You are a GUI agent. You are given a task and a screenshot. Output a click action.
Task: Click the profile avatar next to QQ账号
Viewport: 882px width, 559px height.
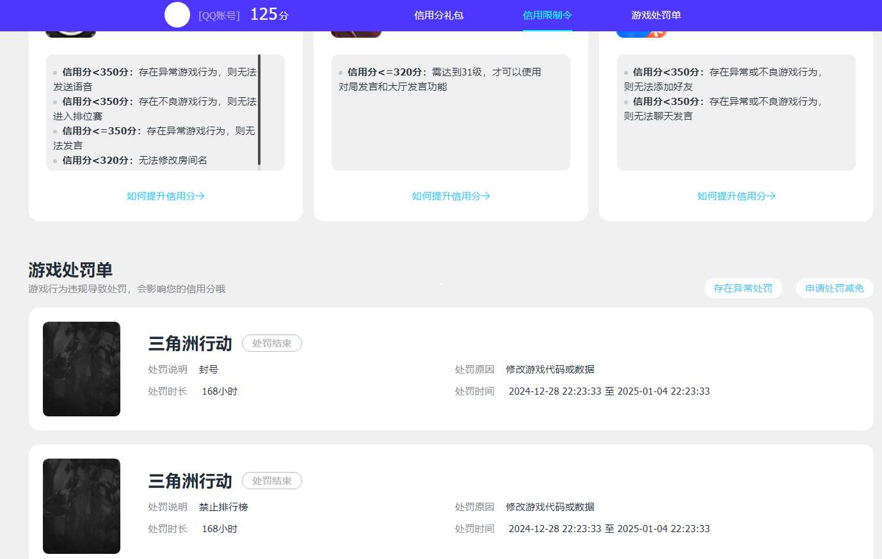click(x=177, y=15)
